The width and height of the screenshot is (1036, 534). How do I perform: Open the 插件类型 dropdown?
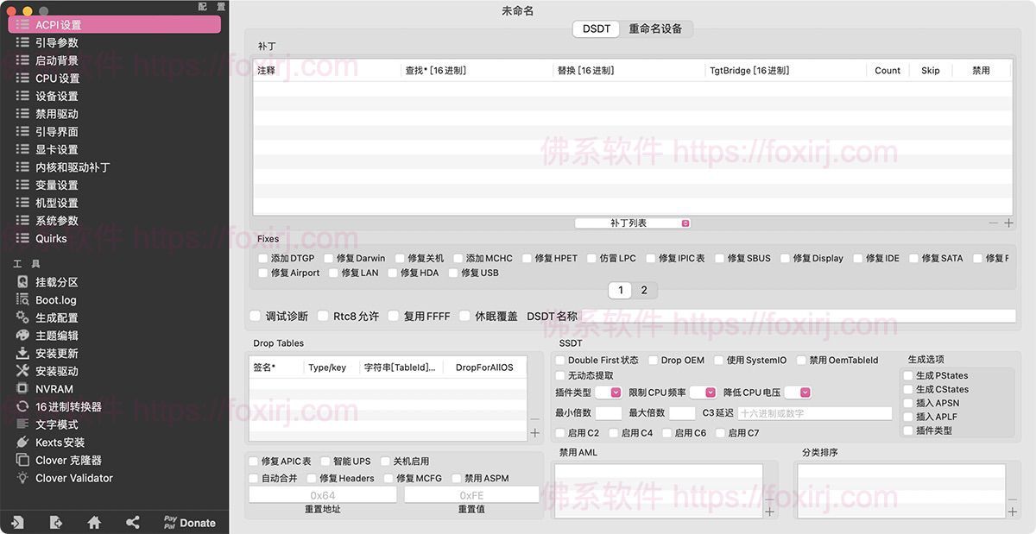[x=610, y=392]
